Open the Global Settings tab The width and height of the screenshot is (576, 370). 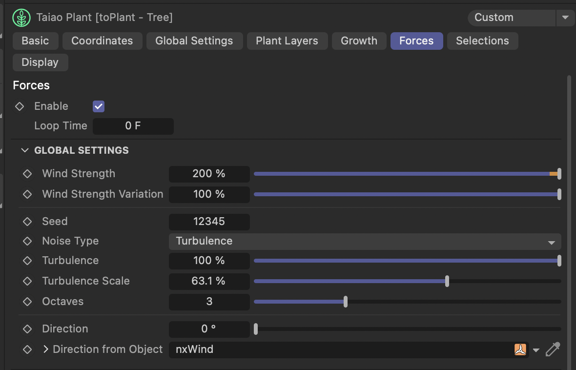pos(194,41)
